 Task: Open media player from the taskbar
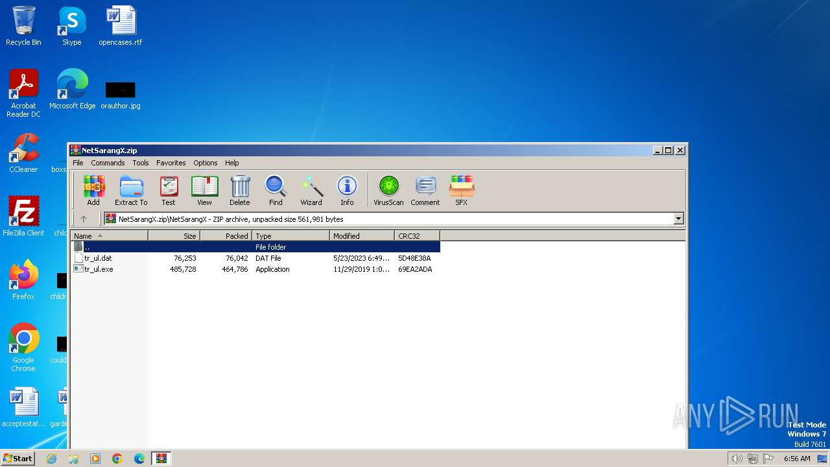95,459
